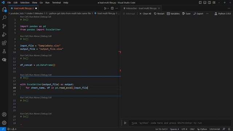Toggle bottom panel layout icon

click(x=205, y=3)
